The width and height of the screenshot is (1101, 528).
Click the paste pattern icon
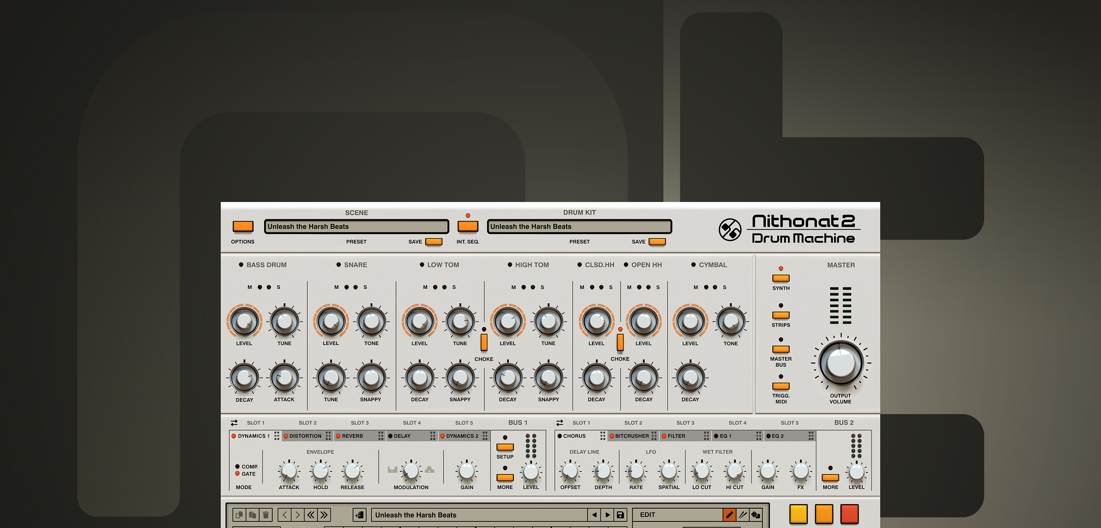click(252, 515)
